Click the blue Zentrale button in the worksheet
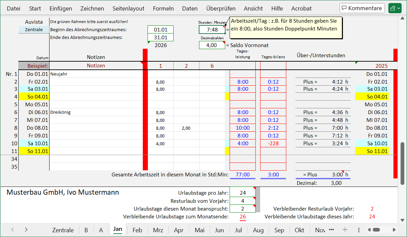The height and width of the screenshot is (237, 407). point(33,30)
